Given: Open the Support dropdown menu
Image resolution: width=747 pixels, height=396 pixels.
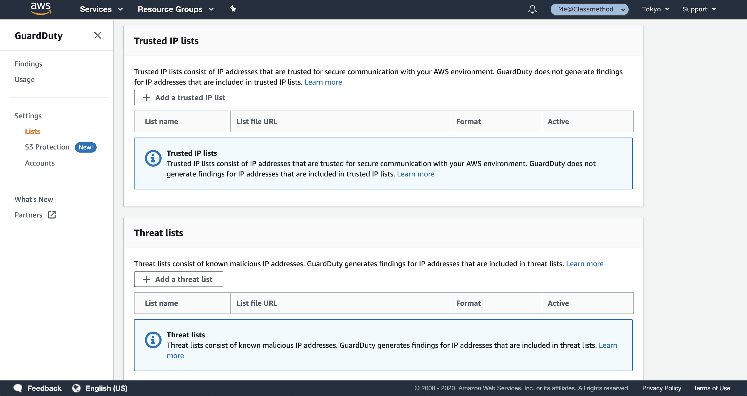Looking at the screenshot, I should coord(699,9).
